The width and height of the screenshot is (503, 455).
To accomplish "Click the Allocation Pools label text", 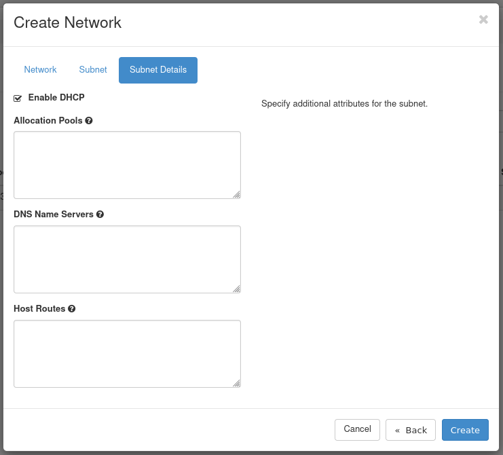I will point(48,120).
